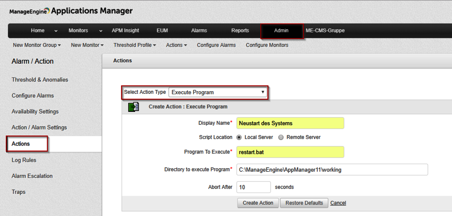
Task: Select the Local Server radio button
Action: pyautogui.click(x=239, y=137)
